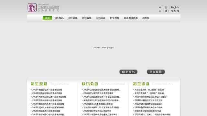This screenshot has width=207, height=116.
Task: Open 上海戏剧学院2018年艺术管理专业本科招 announcement
Action: [x=102, y=107]
